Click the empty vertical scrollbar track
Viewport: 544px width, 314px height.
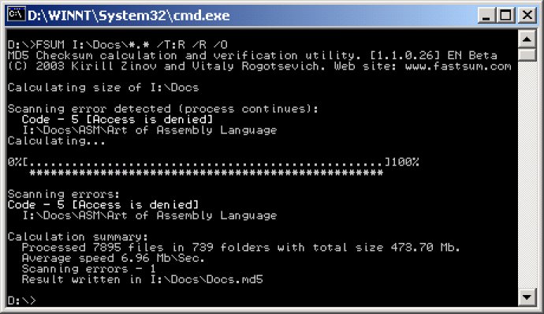527,174
